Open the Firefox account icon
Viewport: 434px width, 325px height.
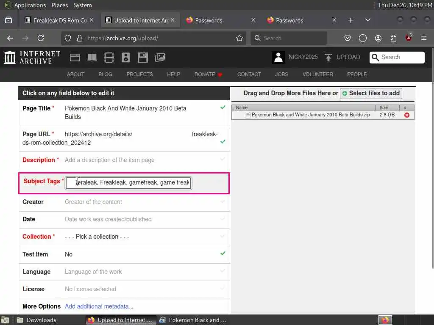[x=378, y=38]
